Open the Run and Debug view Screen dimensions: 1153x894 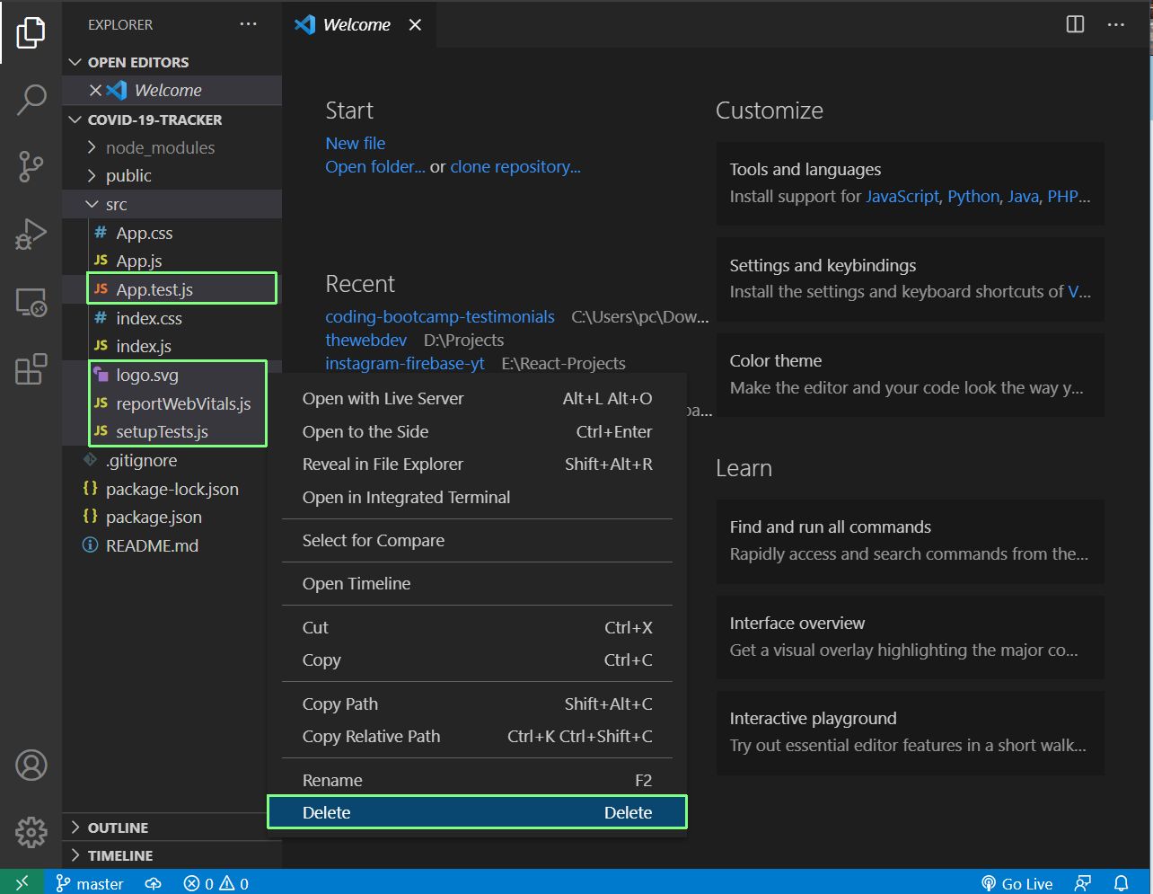pyautogui.click(x=31, y=235)
